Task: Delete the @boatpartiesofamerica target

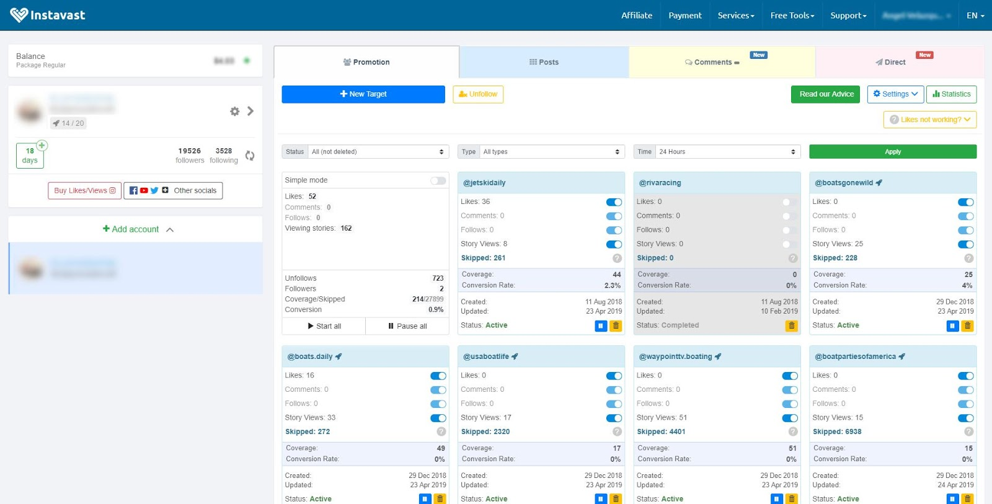Action: coord(967,498)
